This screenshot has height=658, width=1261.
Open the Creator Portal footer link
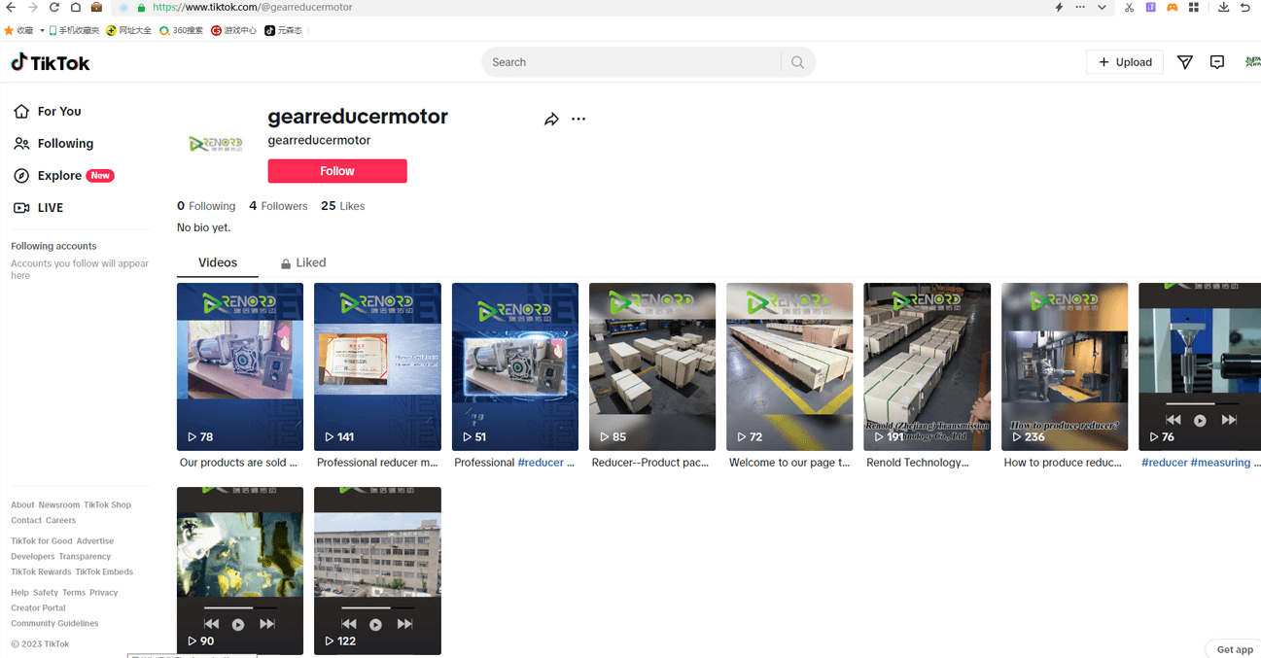click(x=38, y=608)
